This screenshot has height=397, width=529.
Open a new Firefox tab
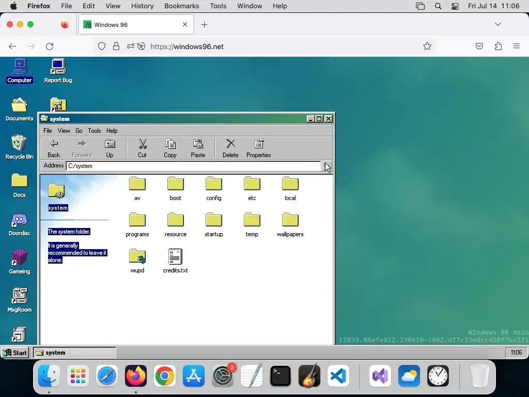pyautogui.click(x=205, y=25)
